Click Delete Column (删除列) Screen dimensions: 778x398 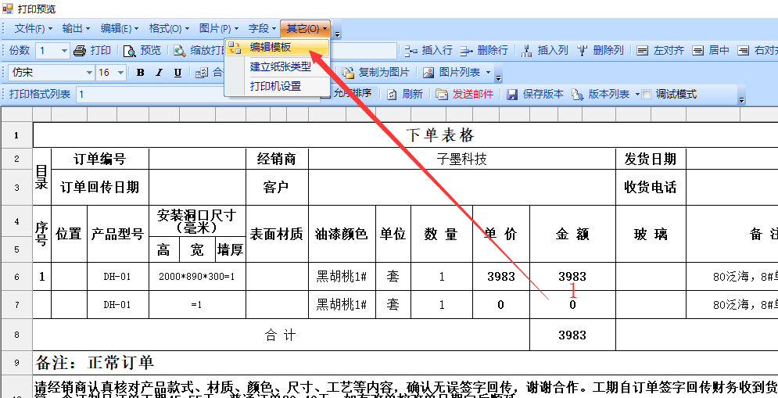[x=600, y=51]
